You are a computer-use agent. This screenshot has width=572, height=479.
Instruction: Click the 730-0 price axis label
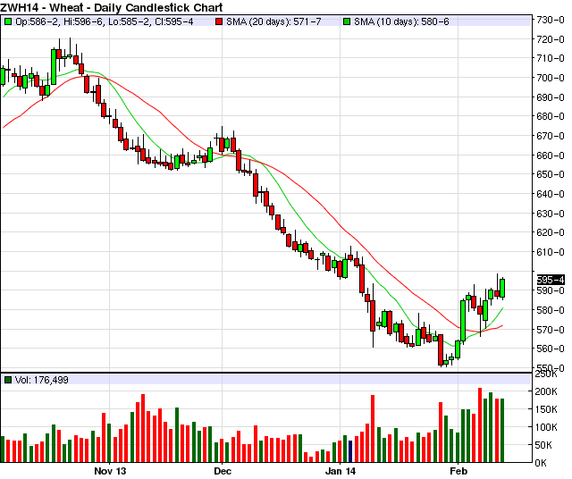(x=551, y=20)
